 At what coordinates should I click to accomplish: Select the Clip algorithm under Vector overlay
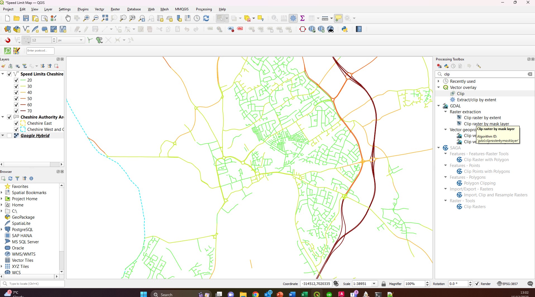coord(460,93)
